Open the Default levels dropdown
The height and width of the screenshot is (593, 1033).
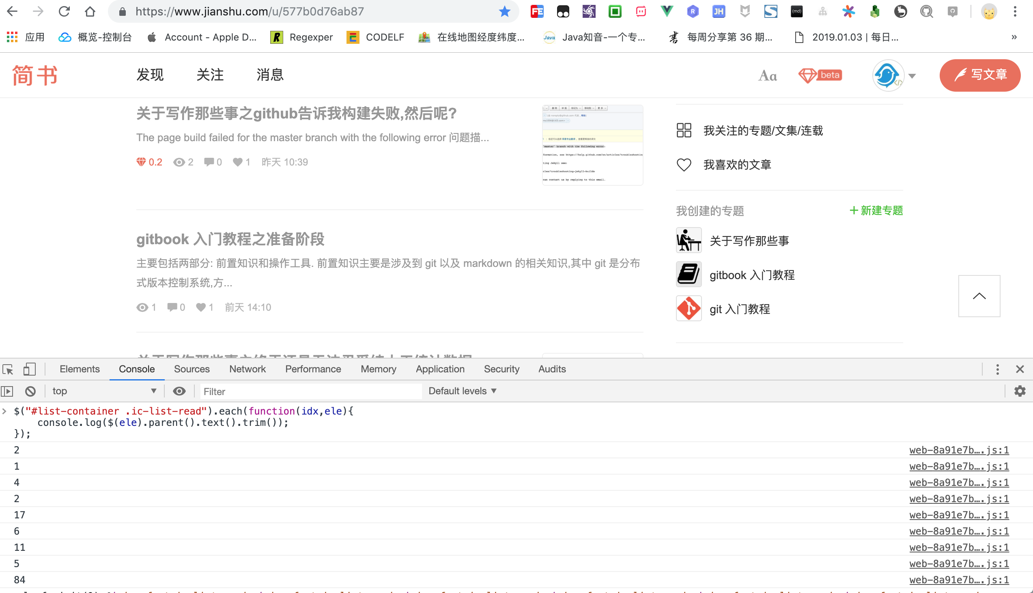pyautogui.click(x=461, y=391)
